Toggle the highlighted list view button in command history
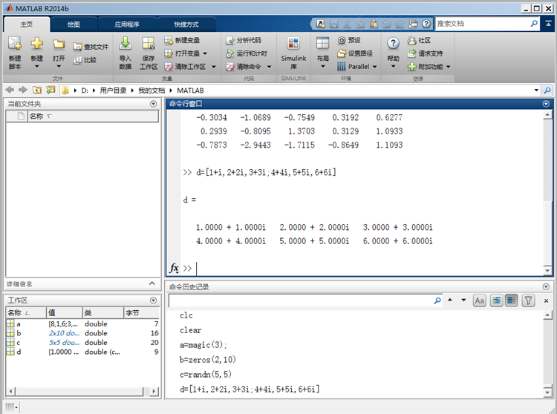The height and width of the screenshot is (414, 557). [x=512, y=300]
